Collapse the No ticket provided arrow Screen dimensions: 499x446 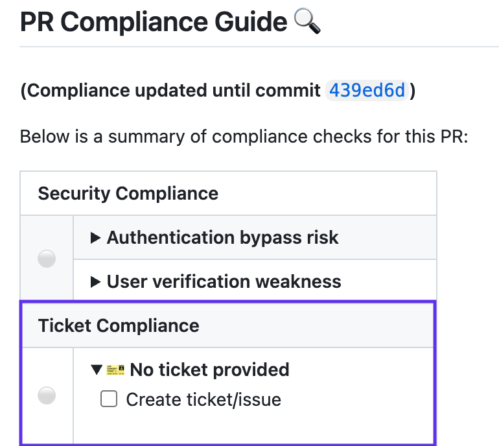point(97,370)
